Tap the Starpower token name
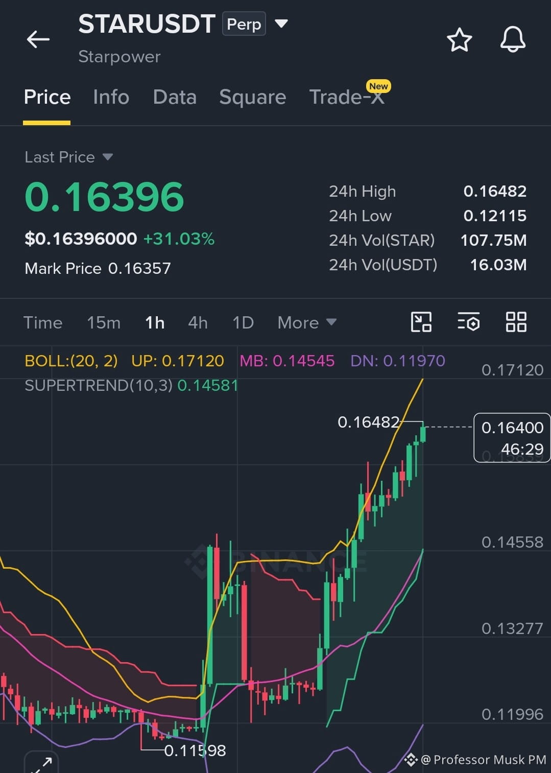Viewport: 551px width, 773px height. click(119, 57)
